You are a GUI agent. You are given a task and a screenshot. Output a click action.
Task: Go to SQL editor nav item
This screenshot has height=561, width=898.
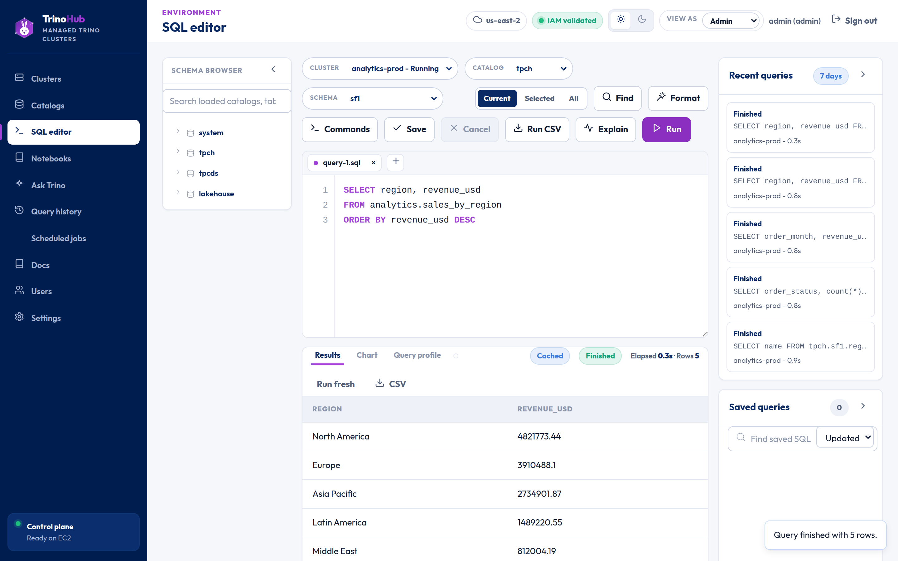tap(74, 132)
